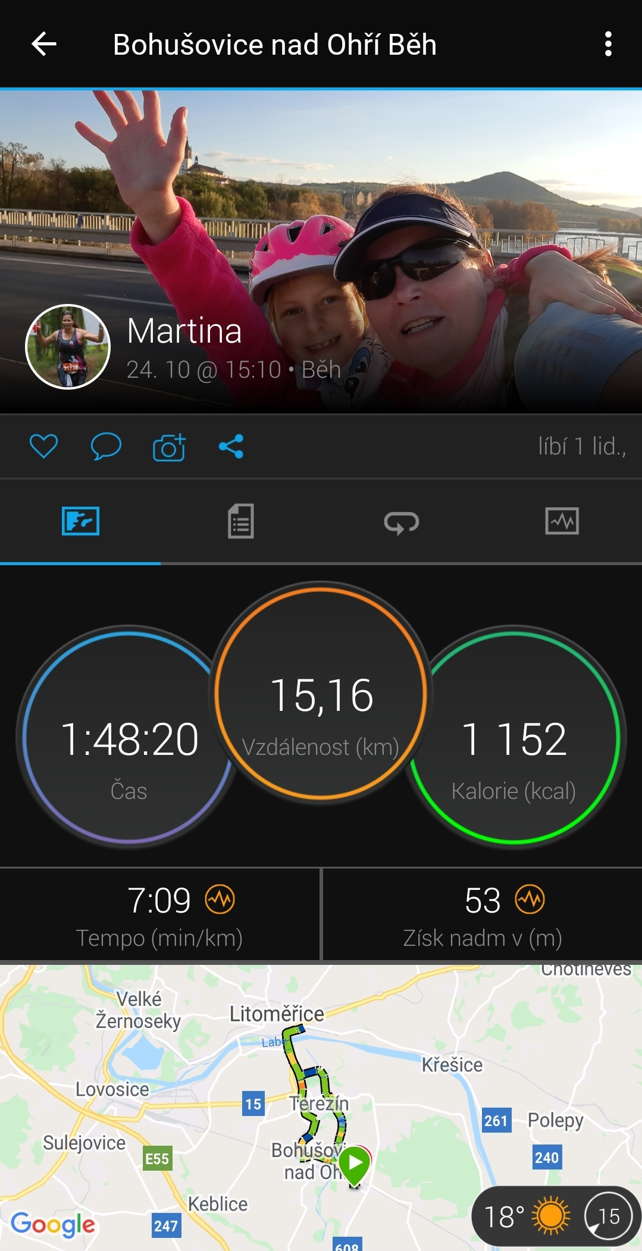Open Martina's profile picture
This screenshot has width=642, height=1251.
(x=68, y=347)
